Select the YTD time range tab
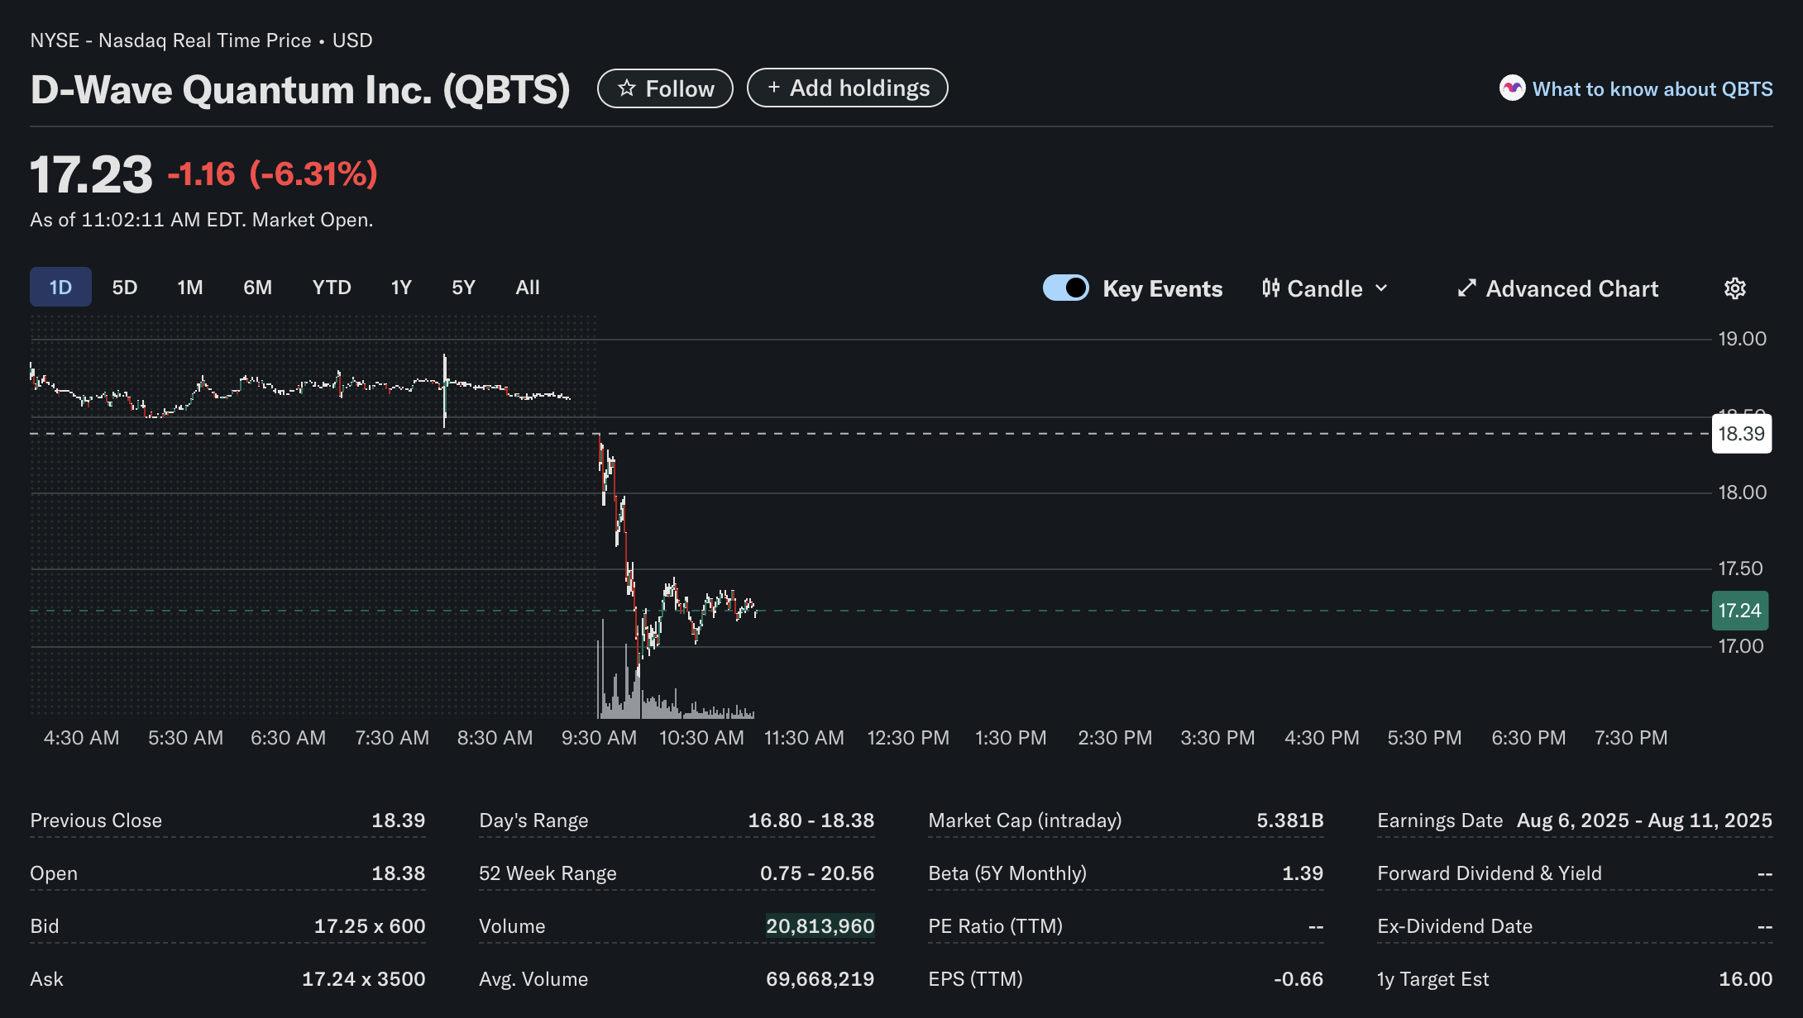 pyautogui.click(x=332, y=287)
